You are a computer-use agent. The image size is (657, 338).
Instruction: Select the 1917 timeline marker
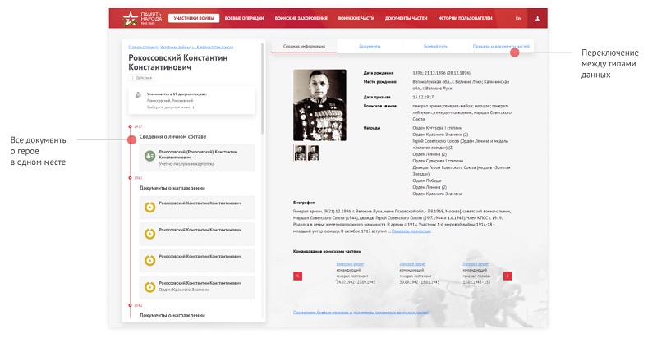[x=131, y=126]
